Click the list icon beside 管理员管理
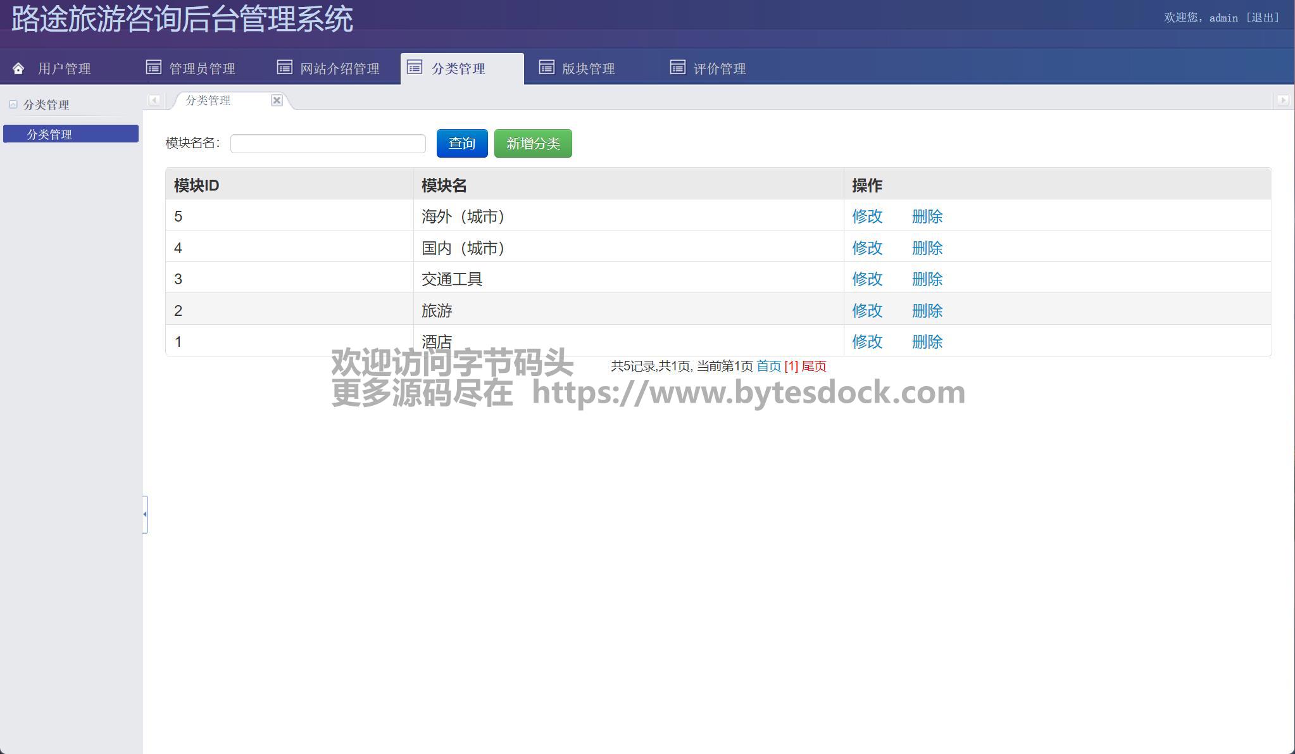The height and width of the screenshot is (754, 1295). 154,67
